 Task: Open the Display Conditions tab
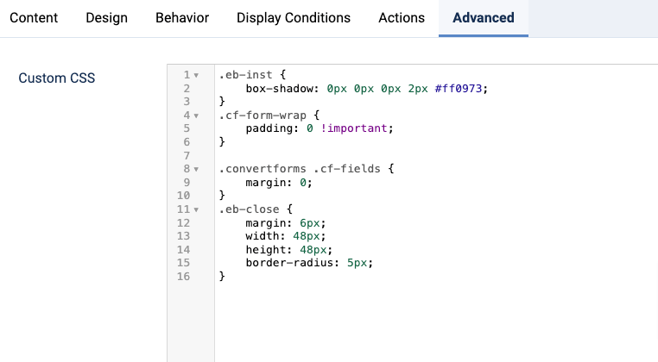click(x=294, y=18)
